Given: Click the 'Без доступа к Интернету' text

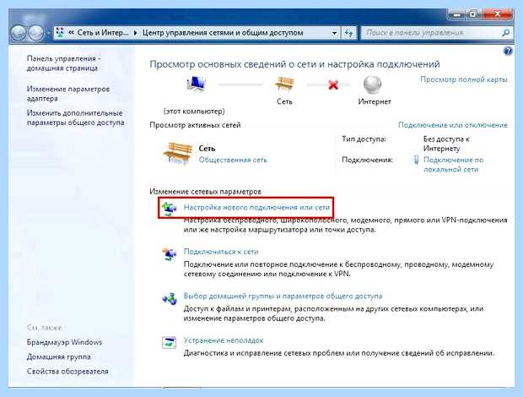Looking at the screenshot, I should coord(446,144).
